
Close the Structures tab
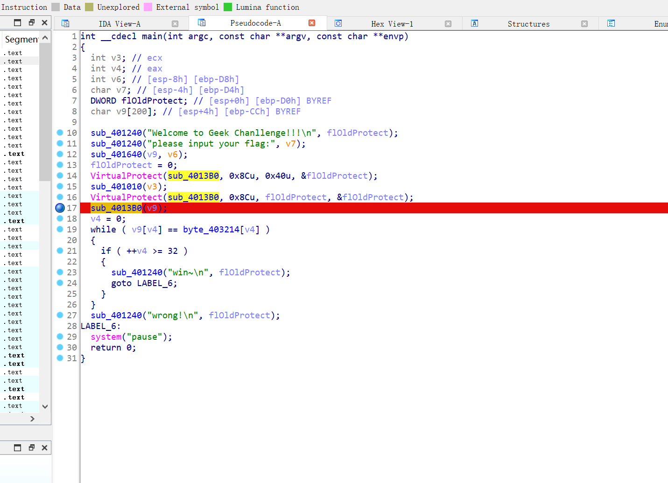[x=584, y=24]
